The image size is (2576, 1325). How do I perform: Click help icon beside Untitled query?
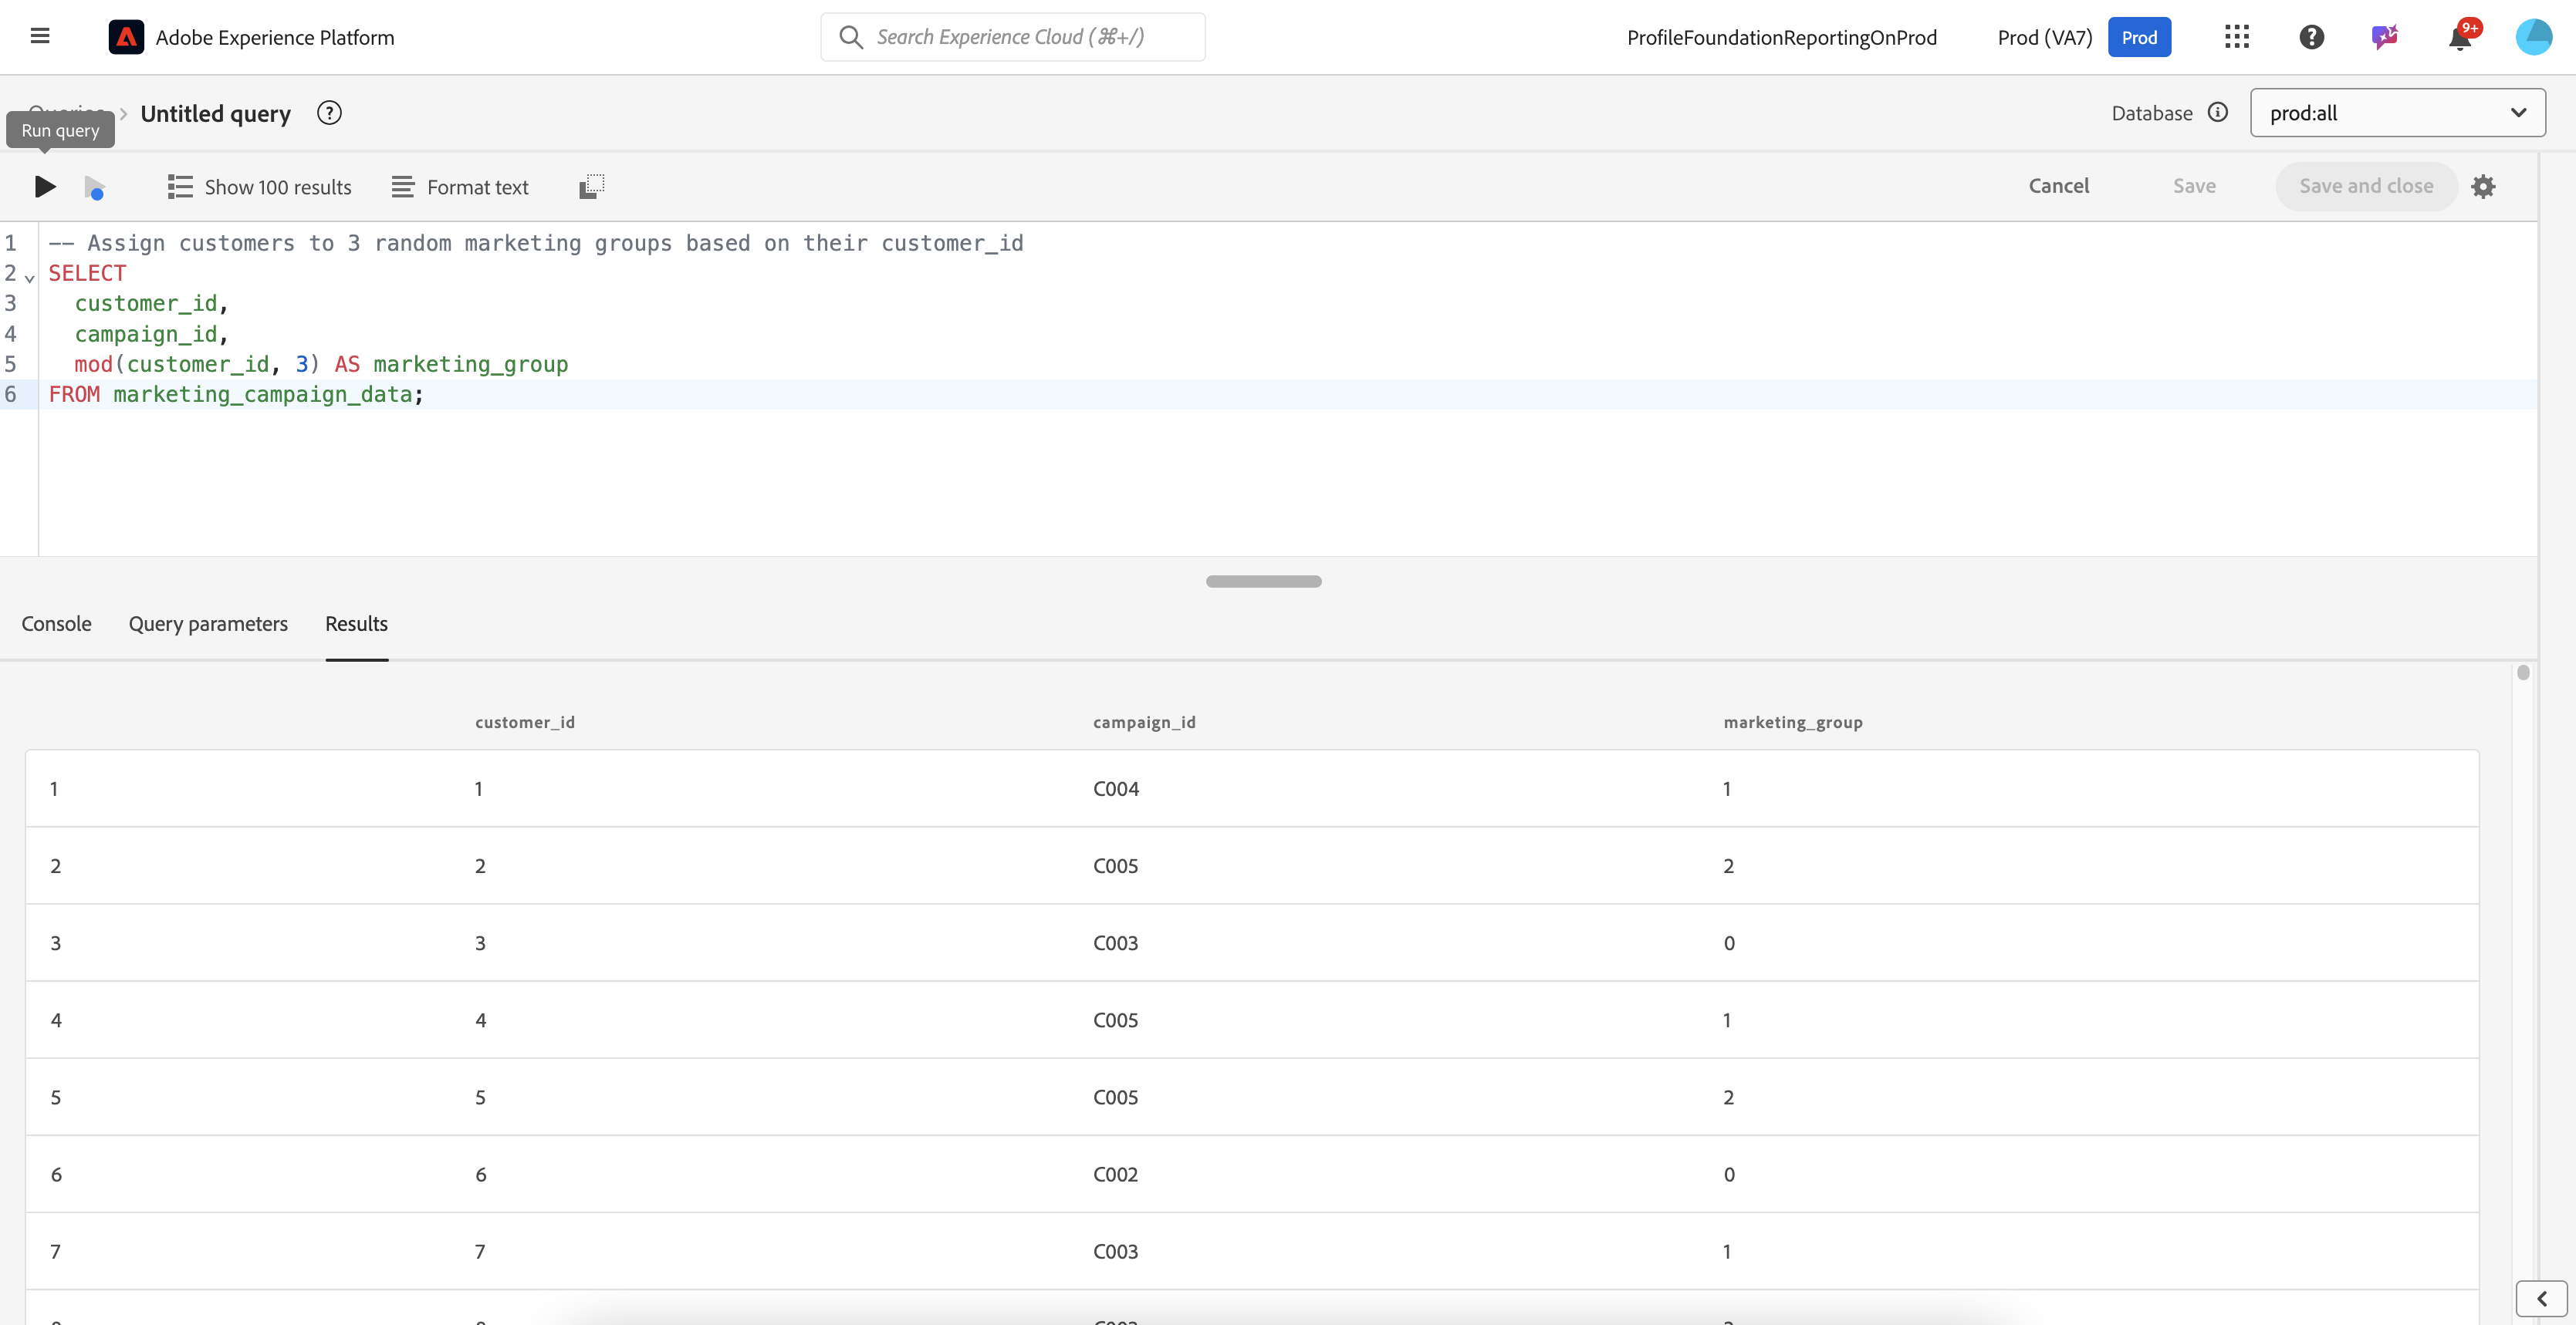[329, 113]
